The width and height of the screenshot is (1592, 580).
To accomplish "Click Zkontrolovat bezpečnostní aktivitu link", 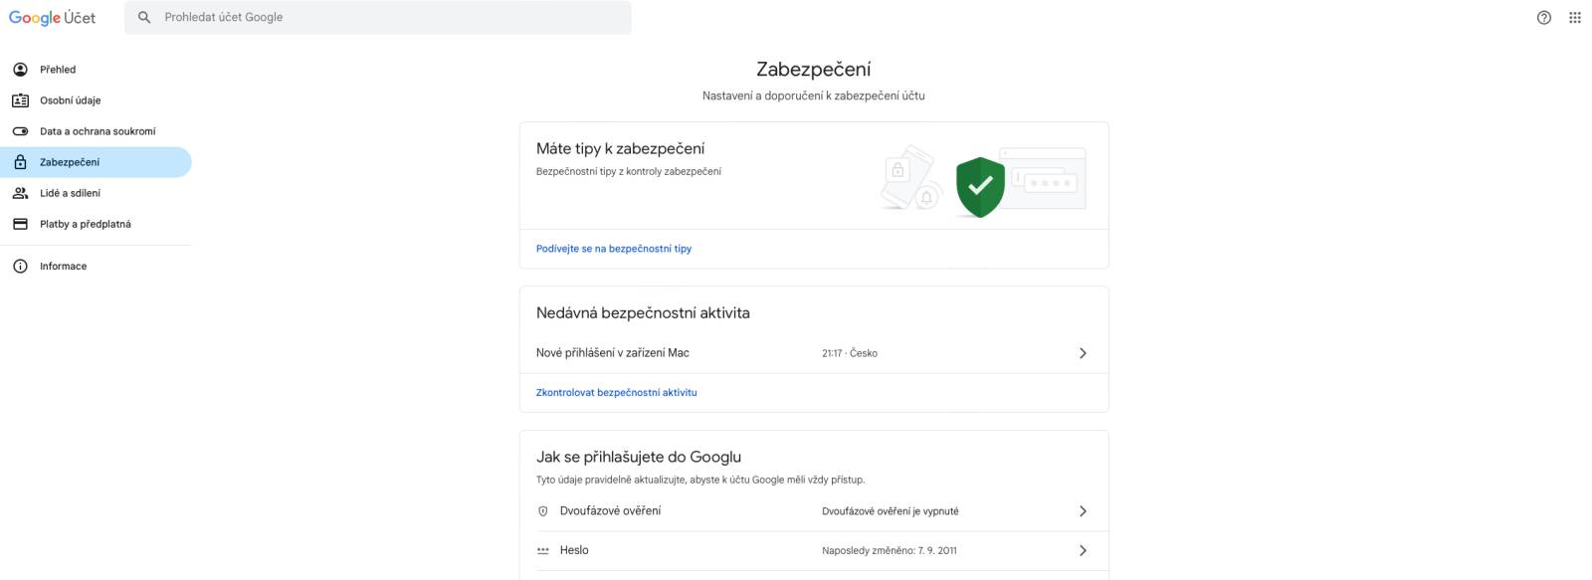I will (x=617, y=393).
